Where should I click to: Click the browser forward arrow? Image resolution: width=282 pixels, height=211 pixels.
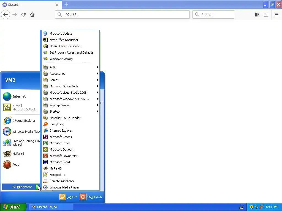[x=15, y=15]
